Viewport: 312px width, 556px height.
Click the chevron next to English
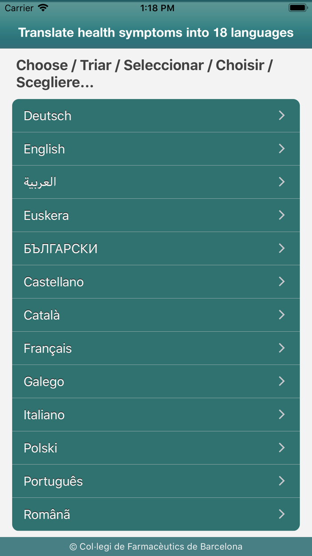282,148
